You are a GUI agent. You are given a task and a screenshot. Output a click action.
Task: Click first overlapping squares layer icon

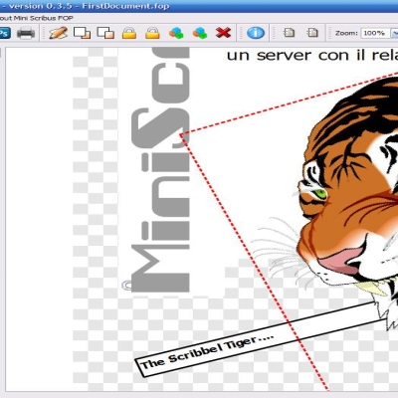[82, 33]
